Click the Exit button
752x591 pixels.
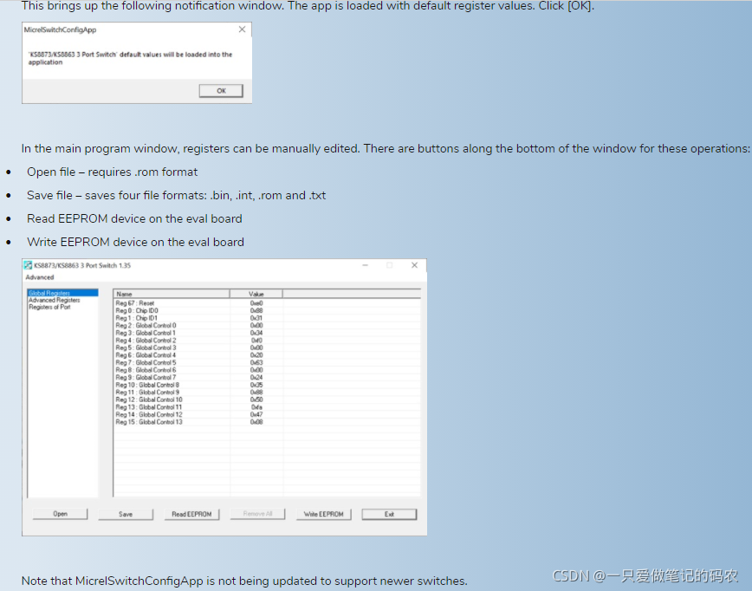click(x=389, y=514)
